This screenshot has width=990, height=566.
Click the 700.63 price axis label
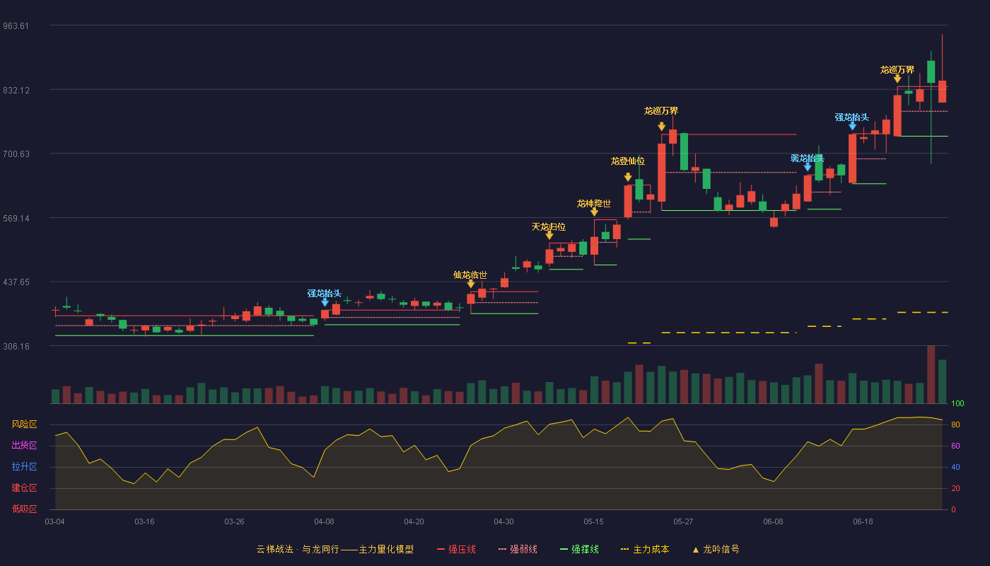[16, 154]
